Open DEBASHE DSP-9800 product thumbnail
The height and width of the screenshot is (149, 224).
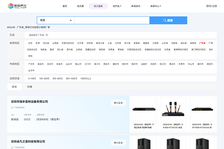(x=202, y=109)
